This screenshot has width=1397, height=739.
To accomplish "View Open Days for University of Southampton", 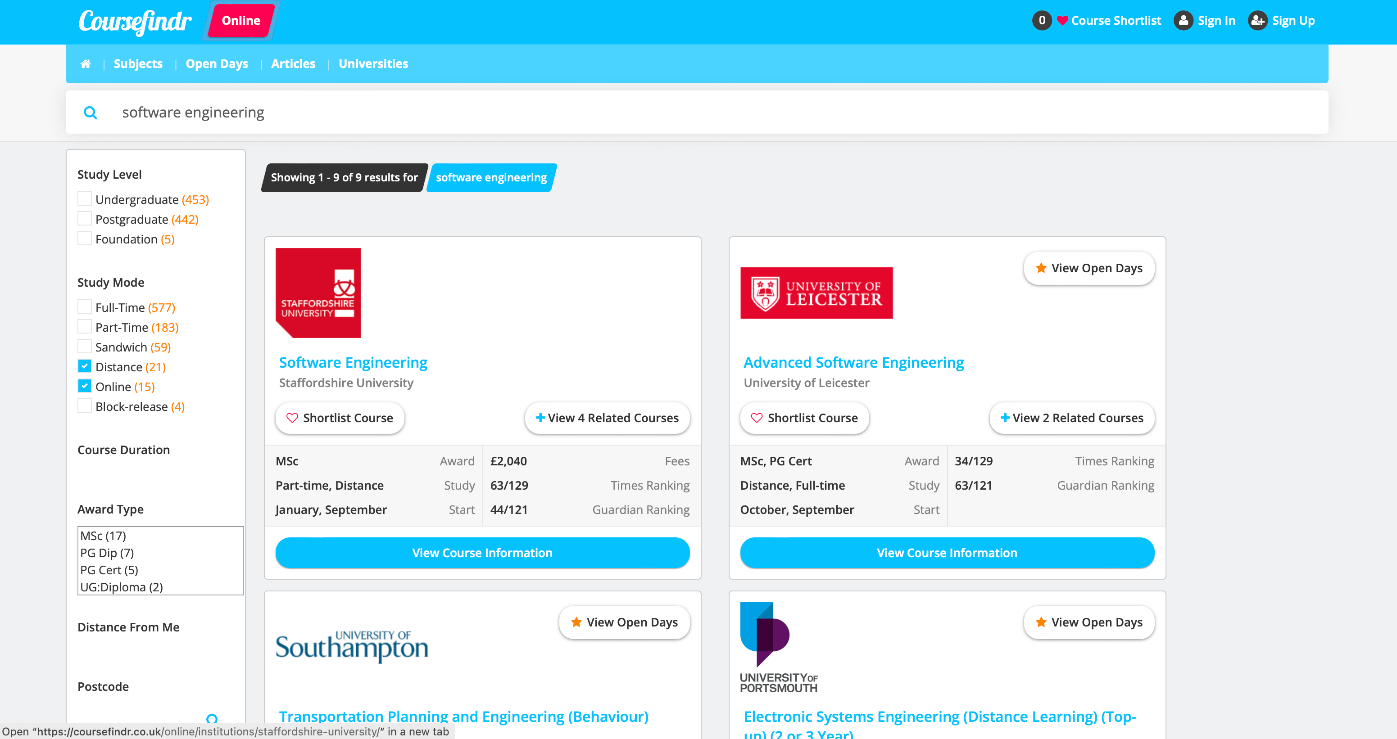I will [624, 622].
